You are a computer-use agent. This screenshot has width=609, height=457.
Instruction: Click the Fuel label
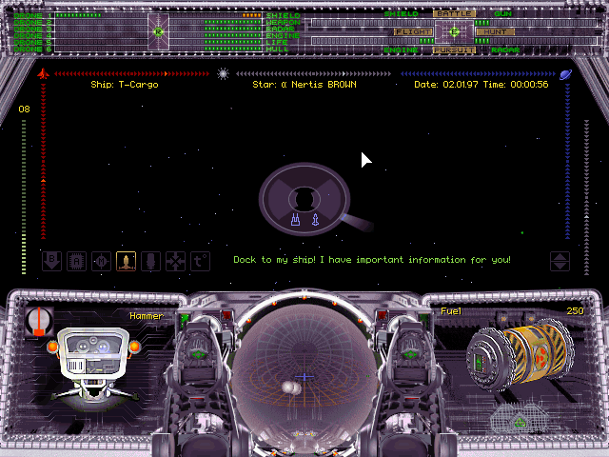[x=451, y=311]
